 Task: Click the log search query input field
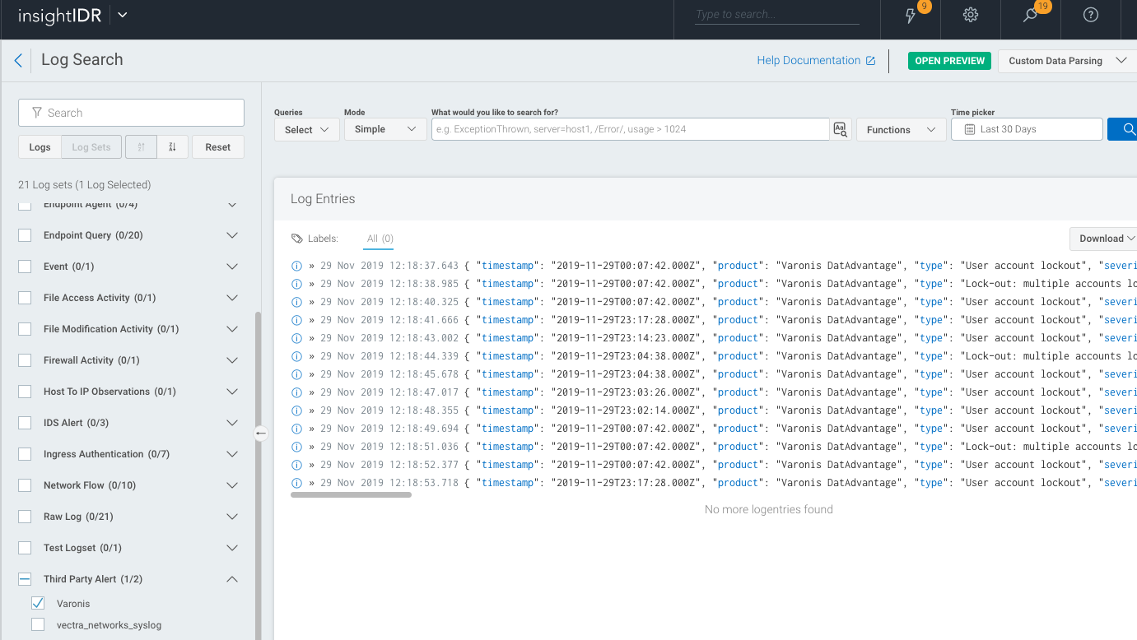630,129
